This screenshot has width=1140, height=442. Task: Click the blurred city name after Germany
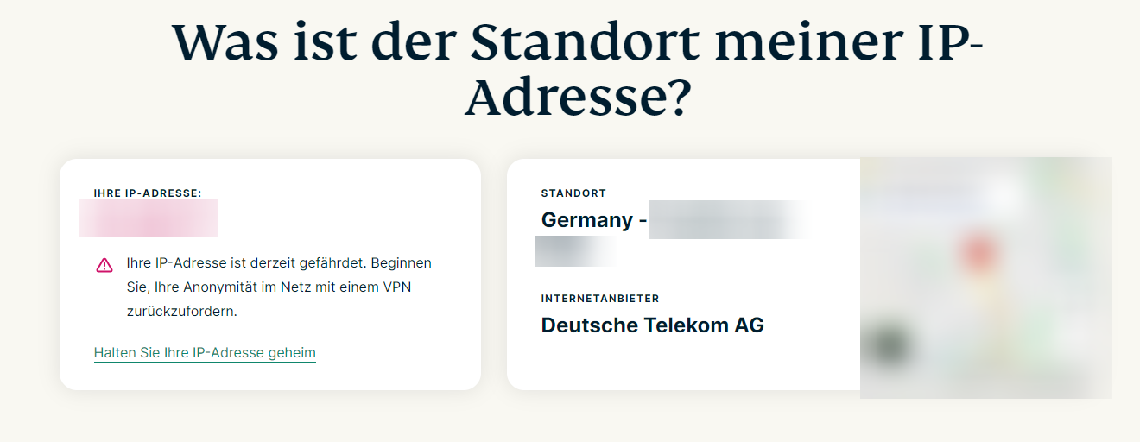730,220
